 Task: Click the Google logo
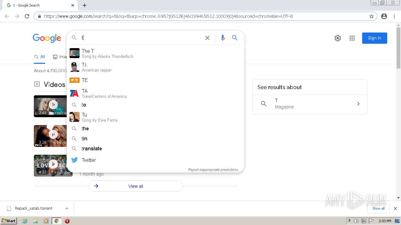click(47, 38)
